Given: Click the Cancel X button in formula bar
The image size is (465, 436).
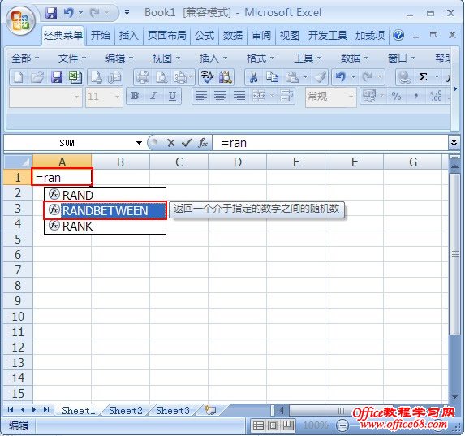Looking at the screenshot, I should (170, 143).
